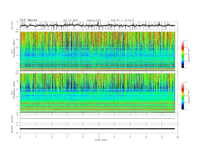Click the "station=ATH" header label
Viewport: 200px width, 154px height.
click(94, 20)
